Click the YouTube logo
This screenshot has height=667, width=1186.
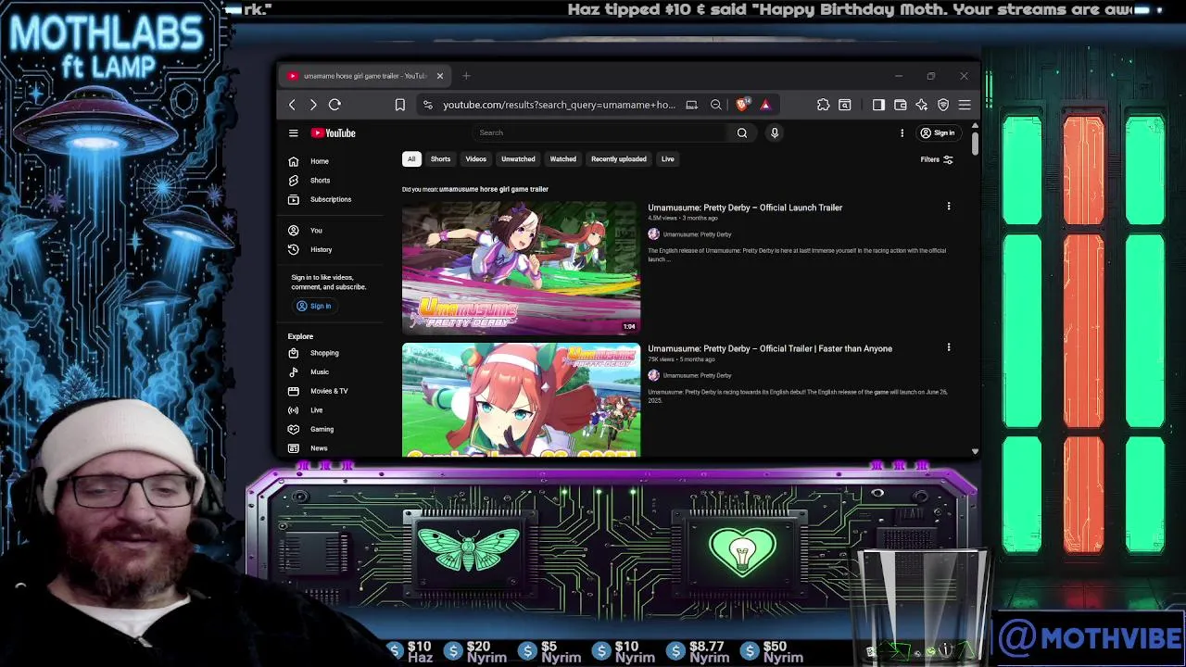[334, 133]
